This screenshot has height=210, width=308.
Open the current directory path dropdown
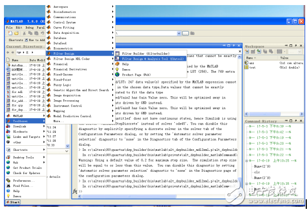(x=179, y=33)
